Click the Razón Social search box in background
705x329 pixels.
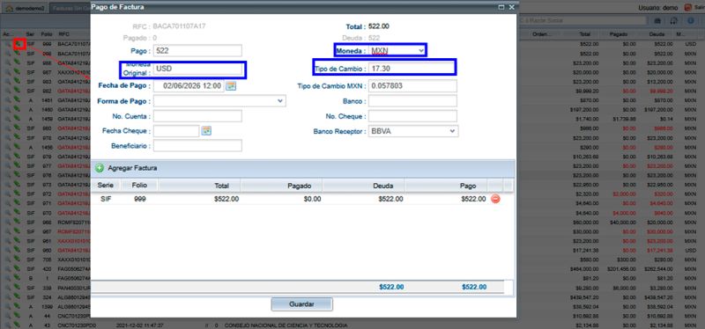pos(582,20)
